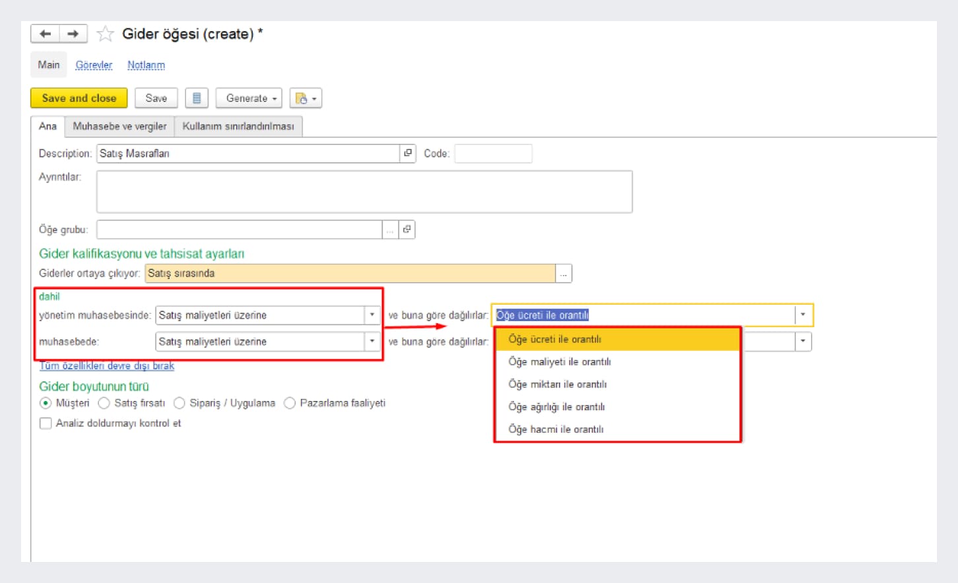The height and width of the screenshot is (583, 958).
Task: Open the report icon dropdown next to Generate
Action: click(x=305, y=98)
